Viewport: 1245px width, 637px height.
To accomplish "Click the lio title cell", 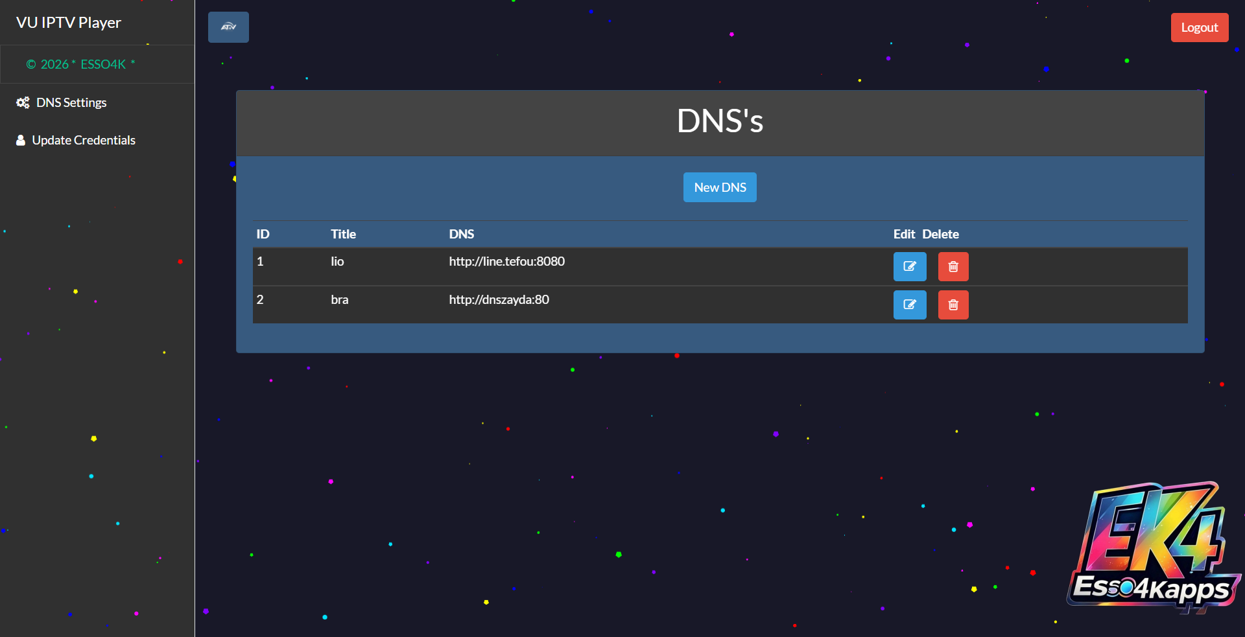I will click(x=337, y=261).
